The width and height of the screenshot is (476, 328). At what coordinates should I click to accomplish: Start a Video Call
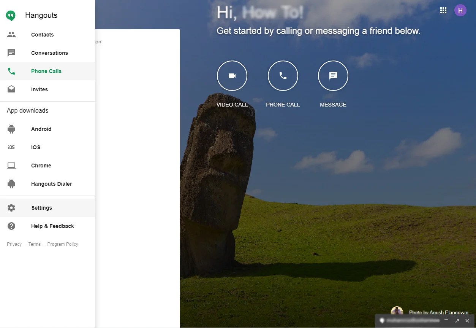(x=232, y=75)
